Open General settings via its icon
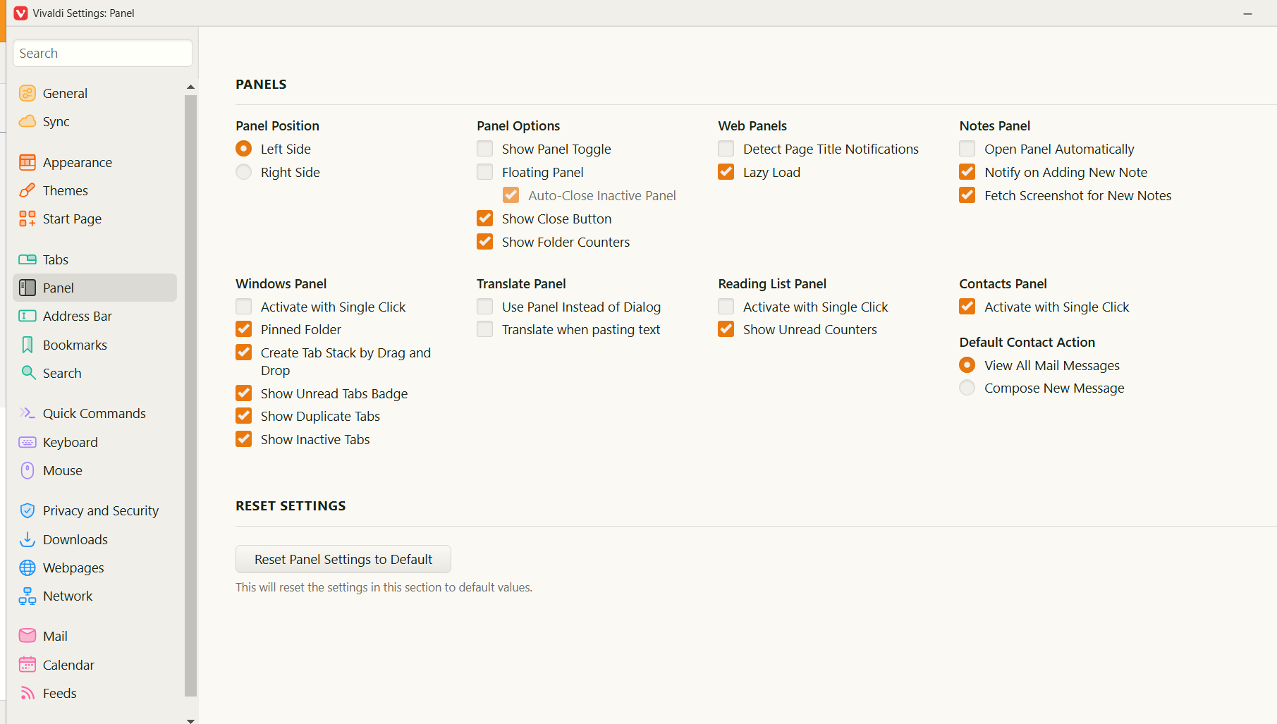Screen dimensions: 1277x724 click(x=28, y=93)
